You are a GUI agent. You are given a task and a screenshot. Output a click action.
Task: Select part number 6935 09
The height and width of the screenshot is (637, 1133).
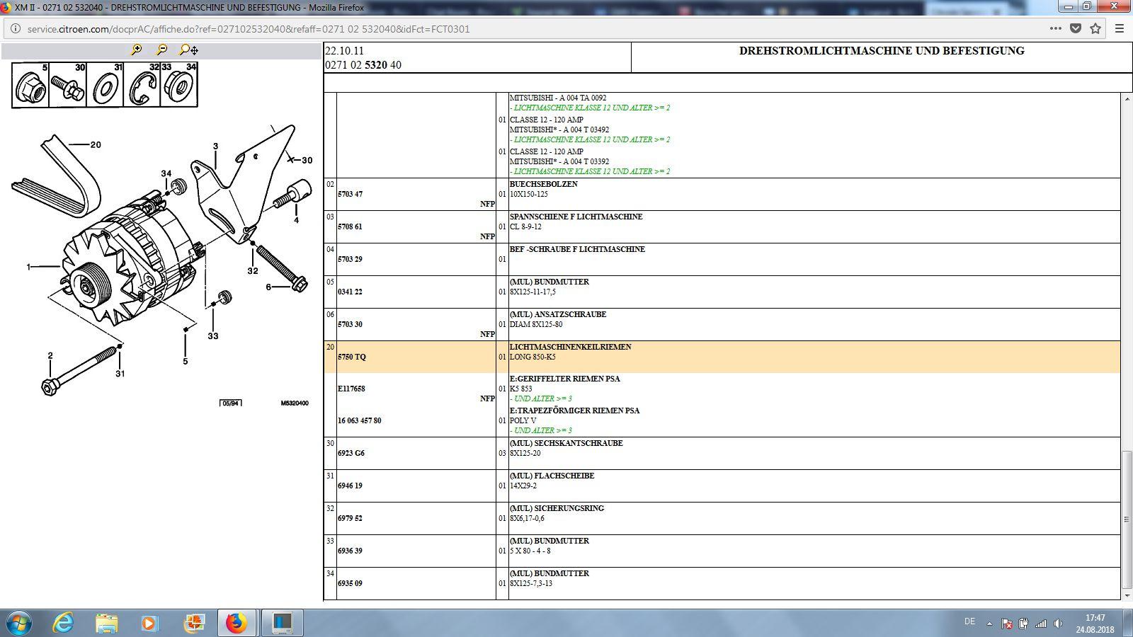350,583
